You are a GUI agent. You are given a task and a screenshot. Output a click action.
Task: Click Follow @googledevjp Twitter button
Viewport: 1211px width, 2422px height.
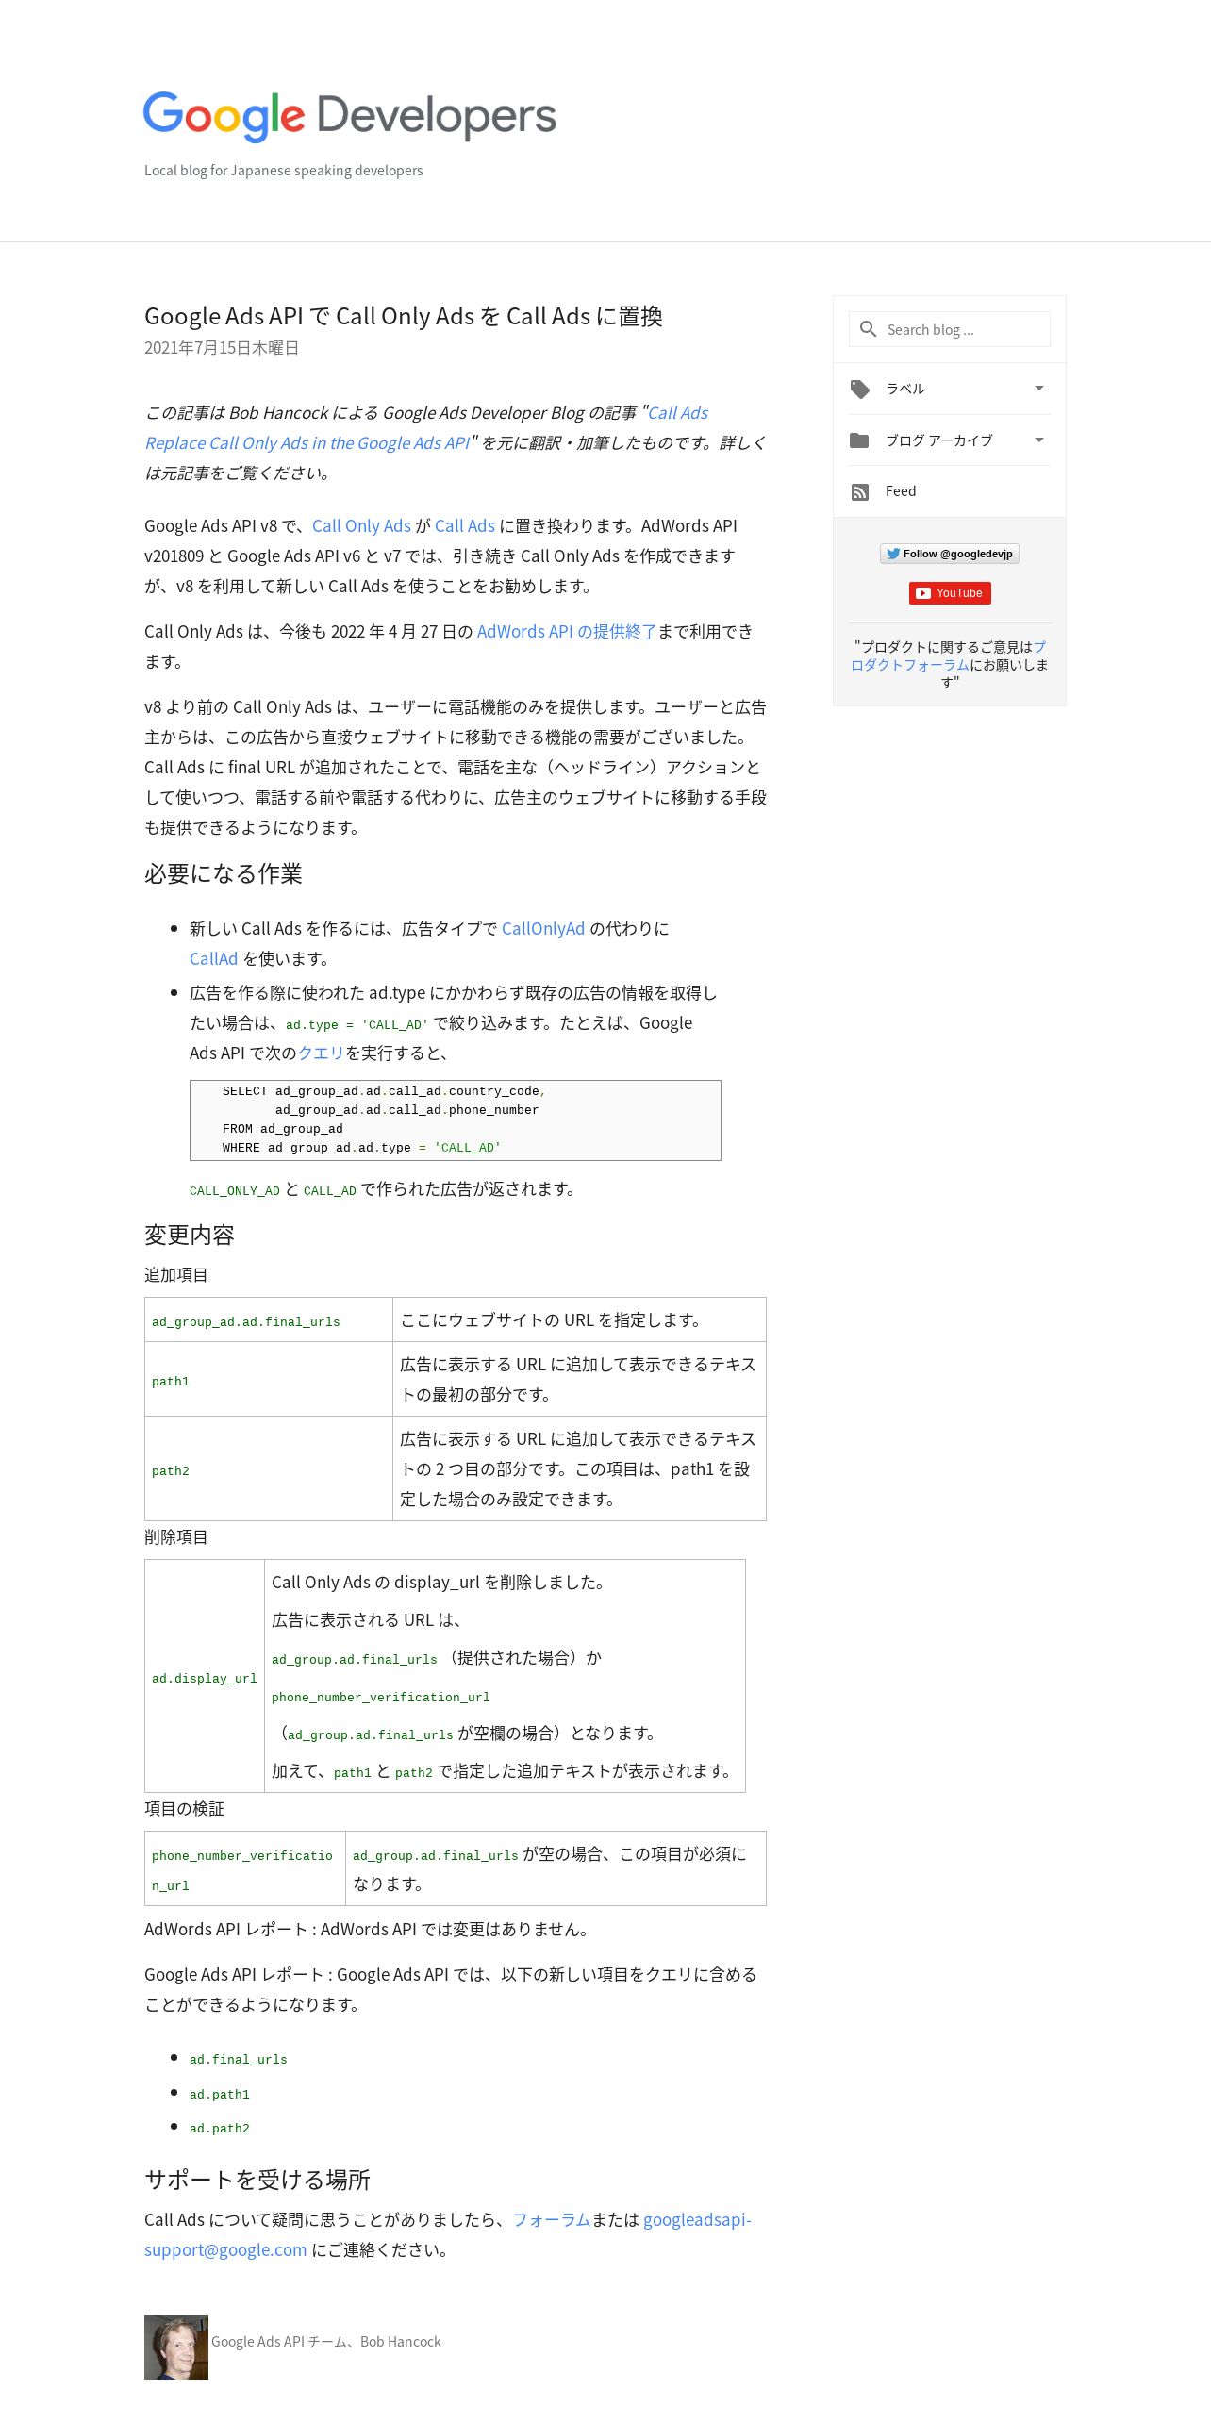click(x=950, y=554)
